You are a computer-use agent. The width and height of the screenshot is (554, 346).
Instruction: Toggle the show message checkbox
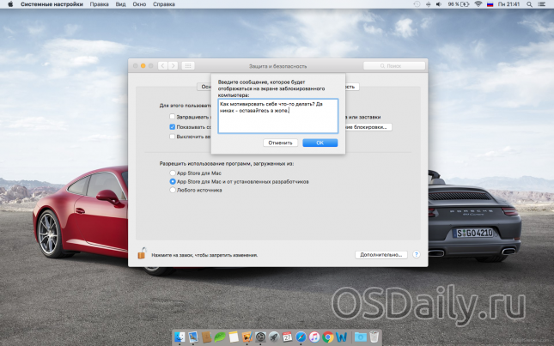point(173,126)
